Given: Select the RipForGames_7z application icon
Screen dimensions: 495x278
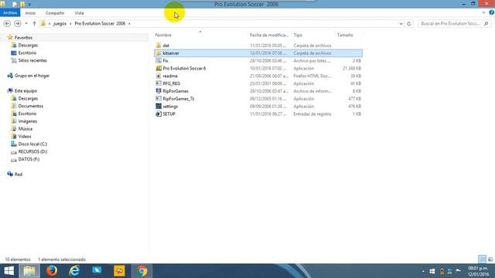Looking at the screenshot, I should [x=159, y=99].
